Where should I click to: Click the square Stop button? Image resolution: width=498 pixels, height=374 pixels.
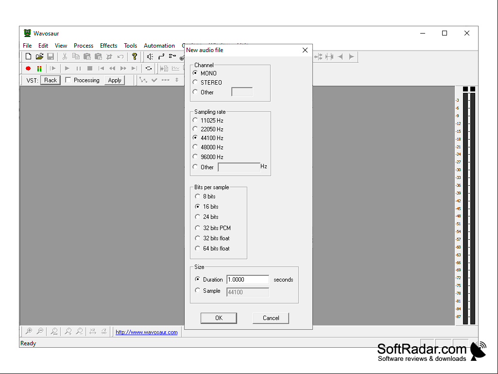tap(90, 69)
